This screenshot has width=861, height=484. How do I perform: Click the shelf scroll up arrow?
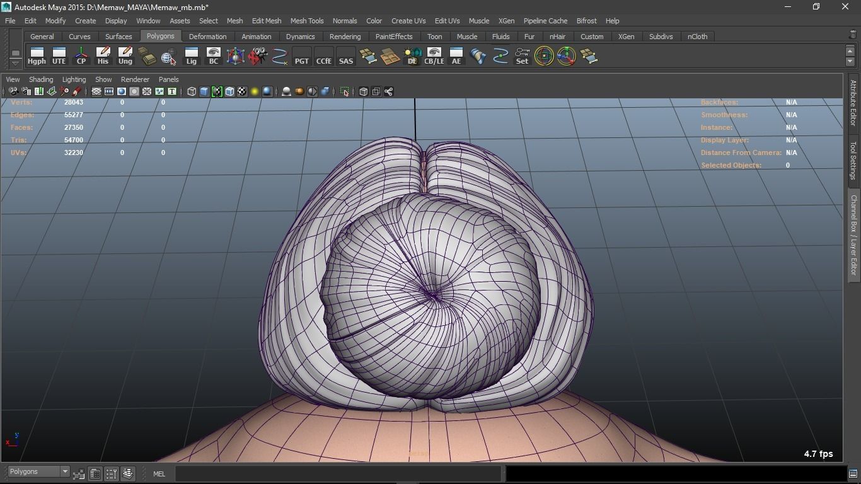(x=850, y=52)
